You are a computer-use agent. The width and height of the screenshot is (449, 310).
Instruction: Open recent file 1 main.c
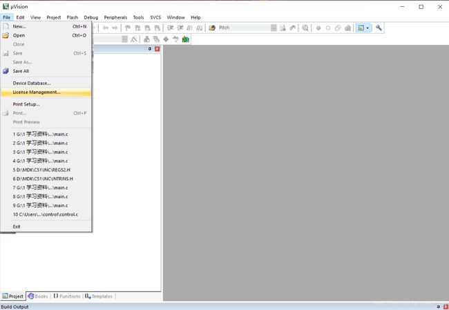(x=46, y=134)
